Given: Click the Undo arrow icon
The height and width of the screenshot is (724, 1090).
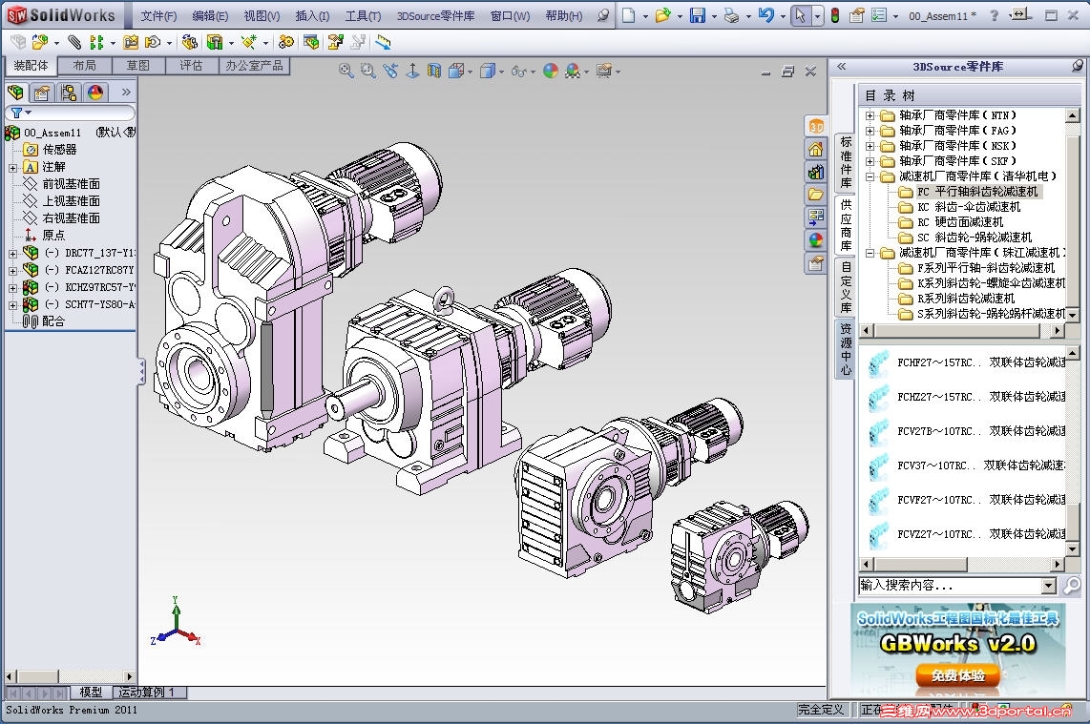Looking at the screenshot, I should click(765, 15).
